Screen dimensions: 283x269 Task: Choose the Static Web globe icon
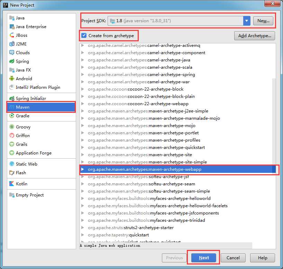click(12, 164)
